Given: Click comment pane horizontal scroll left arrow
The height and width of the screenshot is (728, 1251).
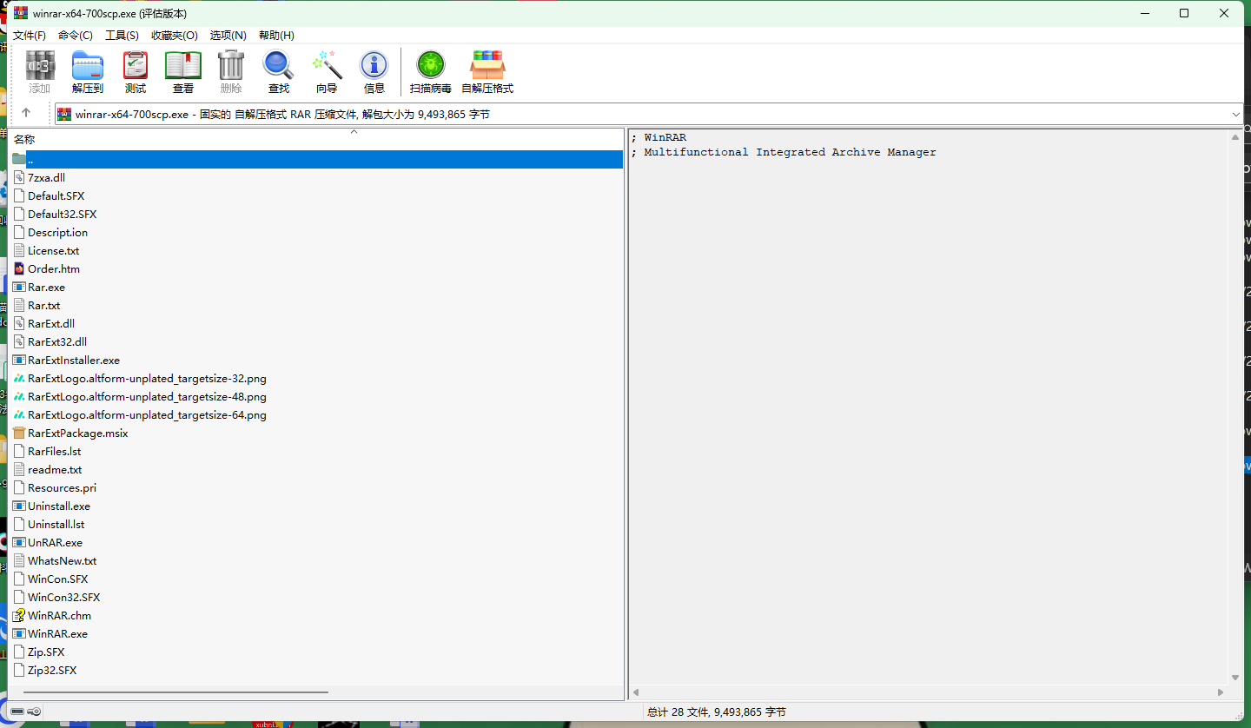Looking at the screenshot, I should 636,692.
